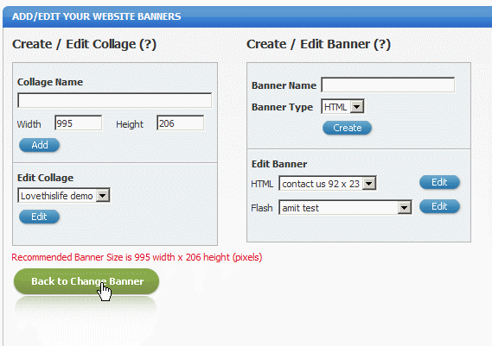Screen dimensions: 492x346
Task: Click the Collage Name text field
Action: 114,100
